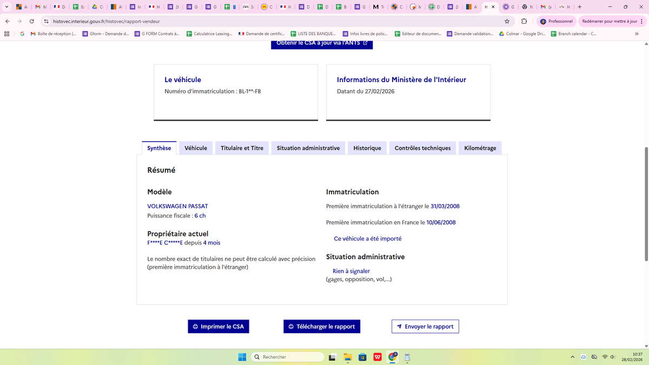Click the Windows taskbar Rechercher search field
649x365 pixels.
click(x=287, y=357)
